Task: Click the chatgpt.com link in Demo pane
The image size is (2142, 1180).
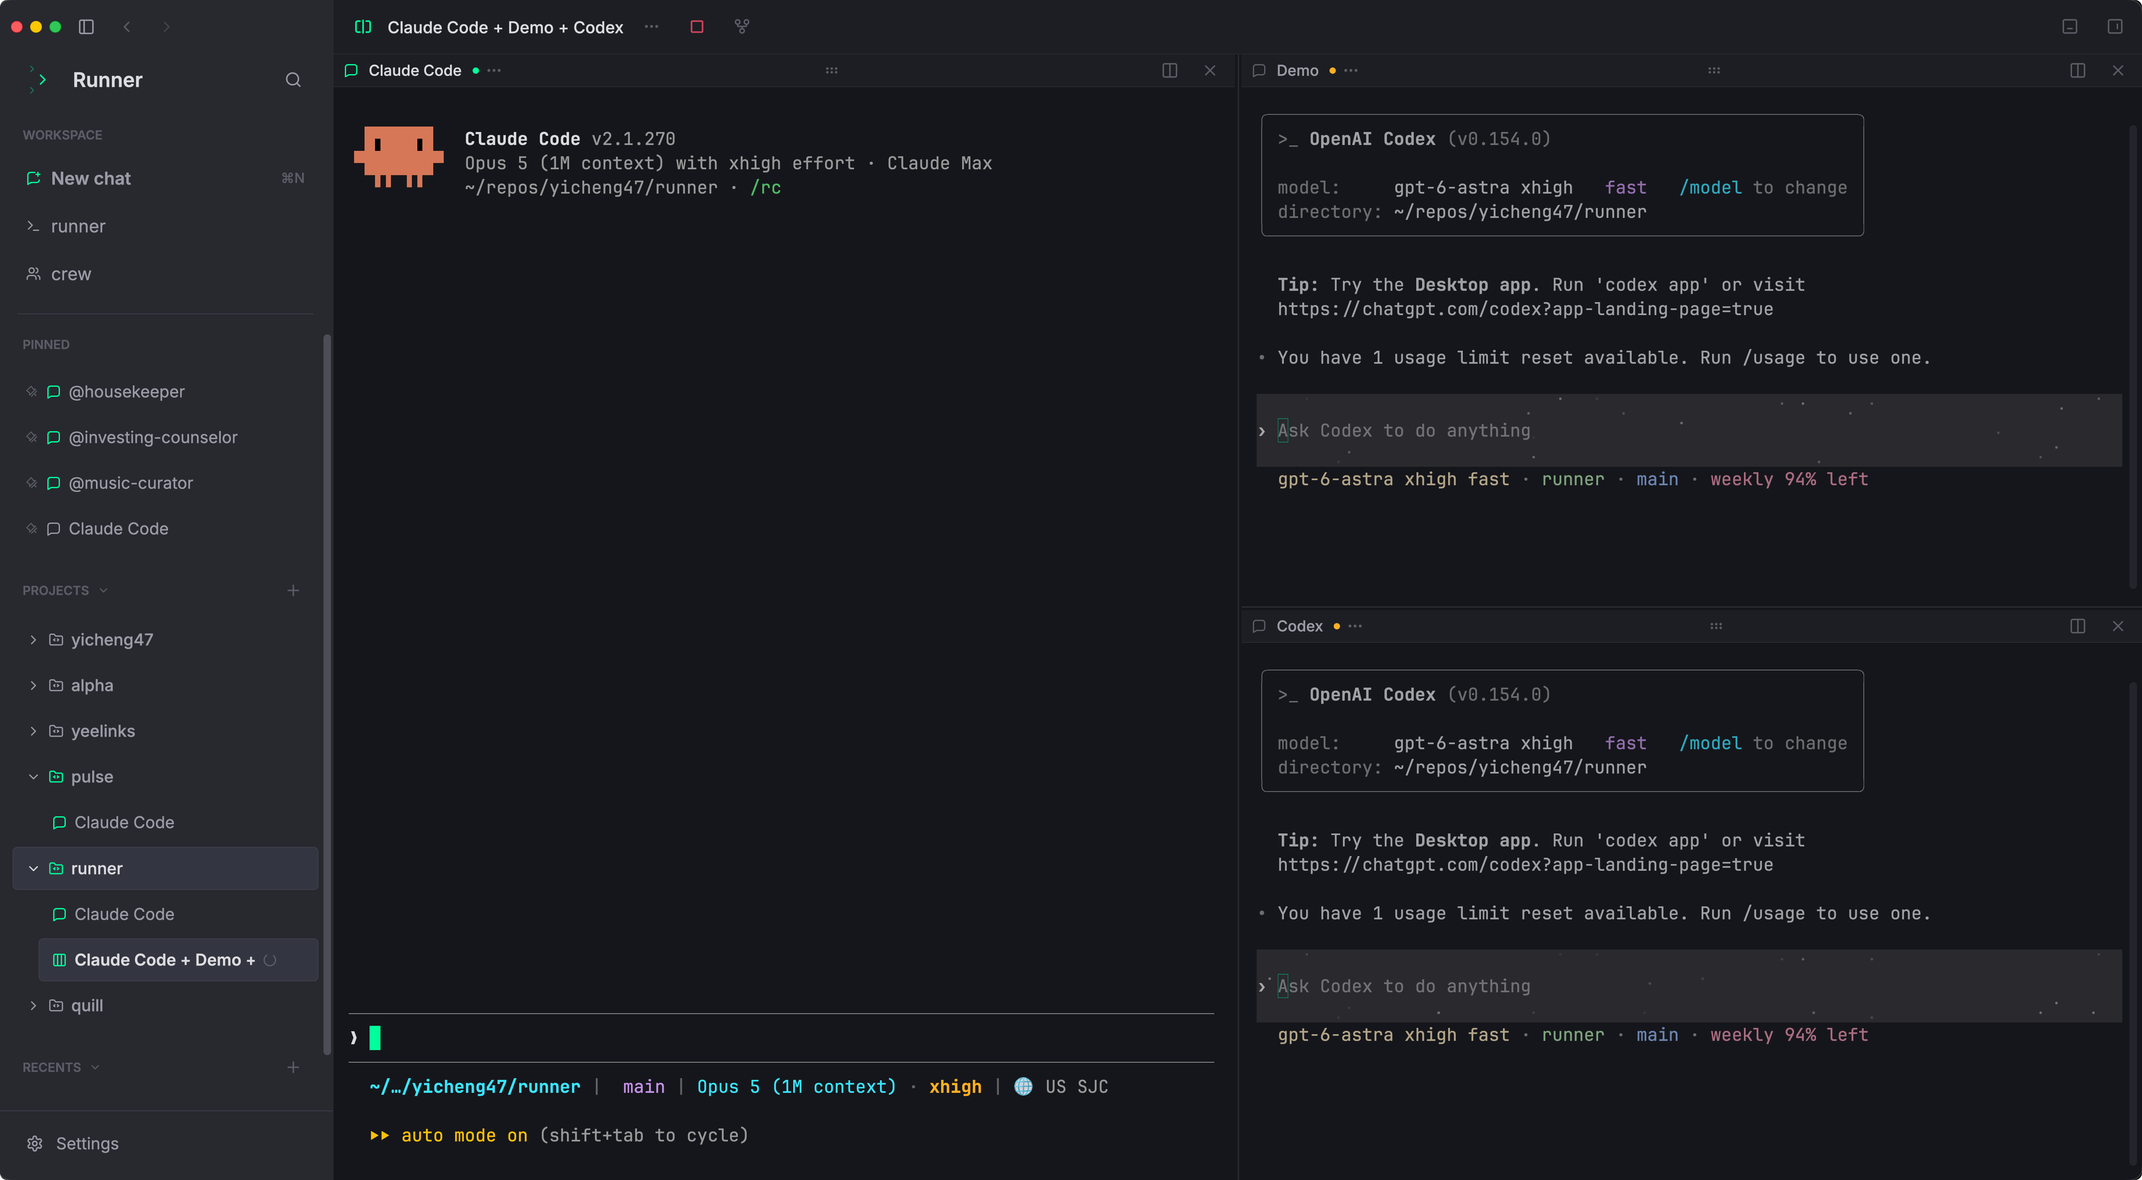Action: [x=1525, y=309]
